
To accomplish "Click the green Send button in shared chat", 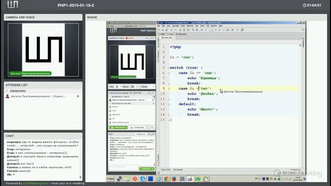I will click(147, 169).
